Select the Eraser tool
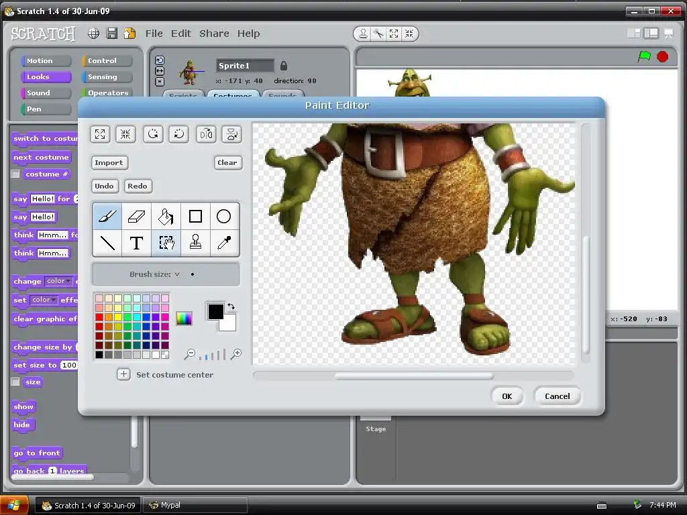This screenshot has height=515, width=687. pos(137,217)
